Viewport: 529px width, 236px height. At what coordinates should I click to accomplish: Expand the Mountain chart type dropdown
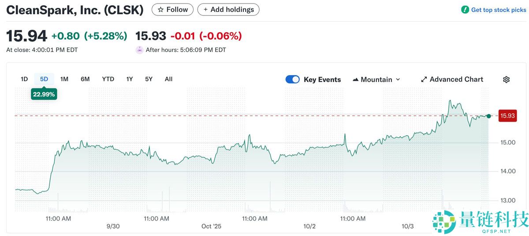coord(398,80)
